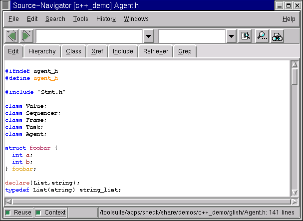The height and width of the screenshot is (221, 303).
Task: Switch to the Xref tab
Action: click(97, 51)
